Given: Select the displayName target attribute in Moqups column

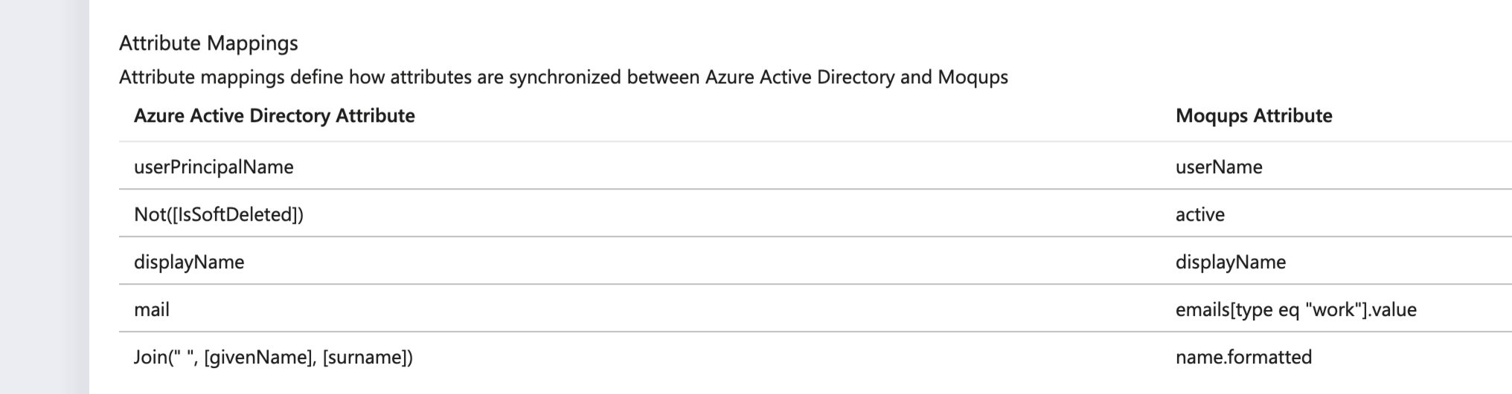Looking at the screenshot, I should click(x=1230, y=262).
